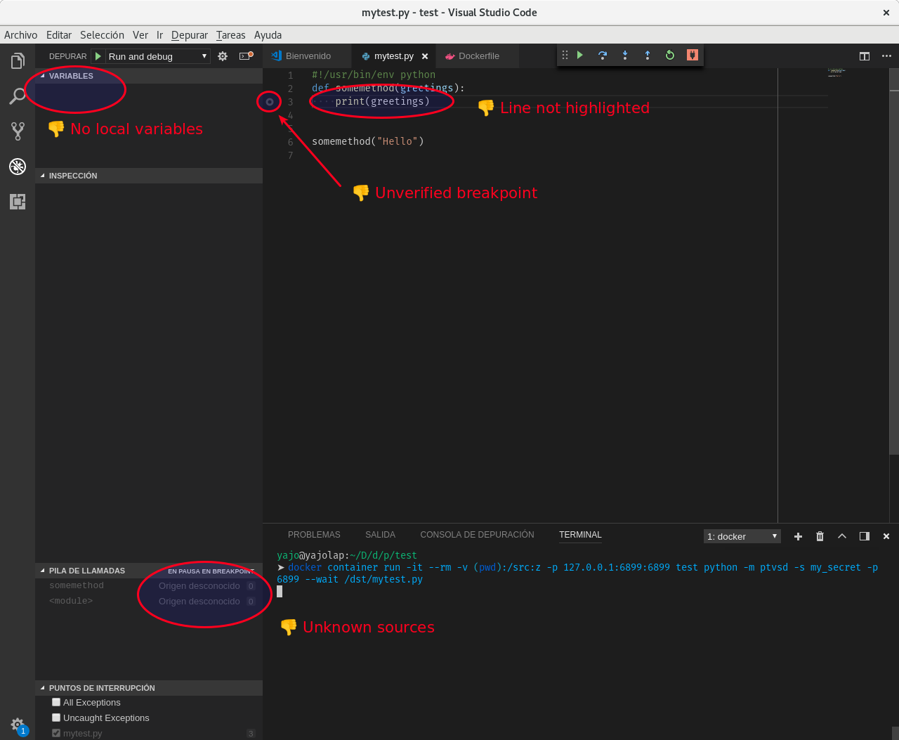
Task: Click the Step Into debug icon
Action: (625, 55)
